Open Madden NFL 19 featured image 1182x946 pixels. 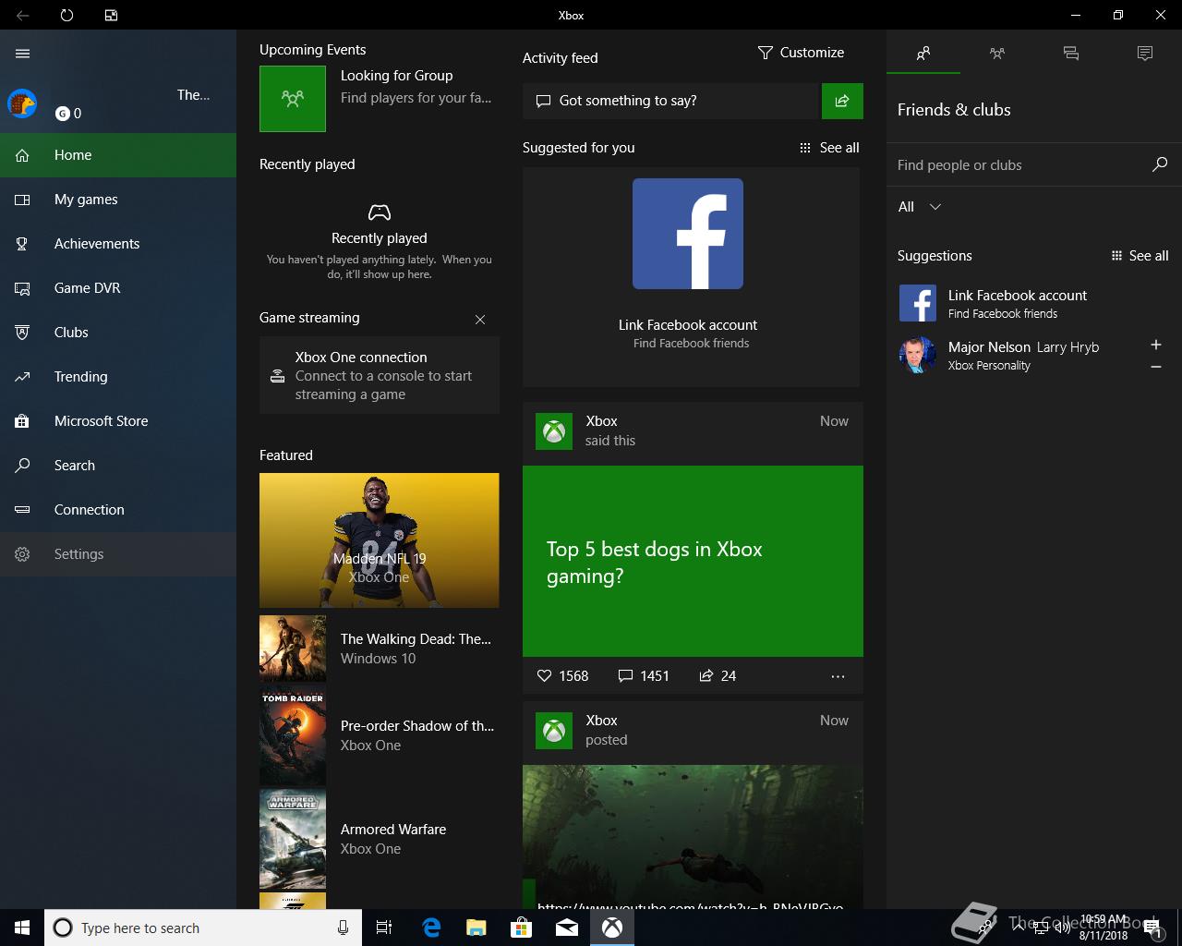click(x=380, y=540)
